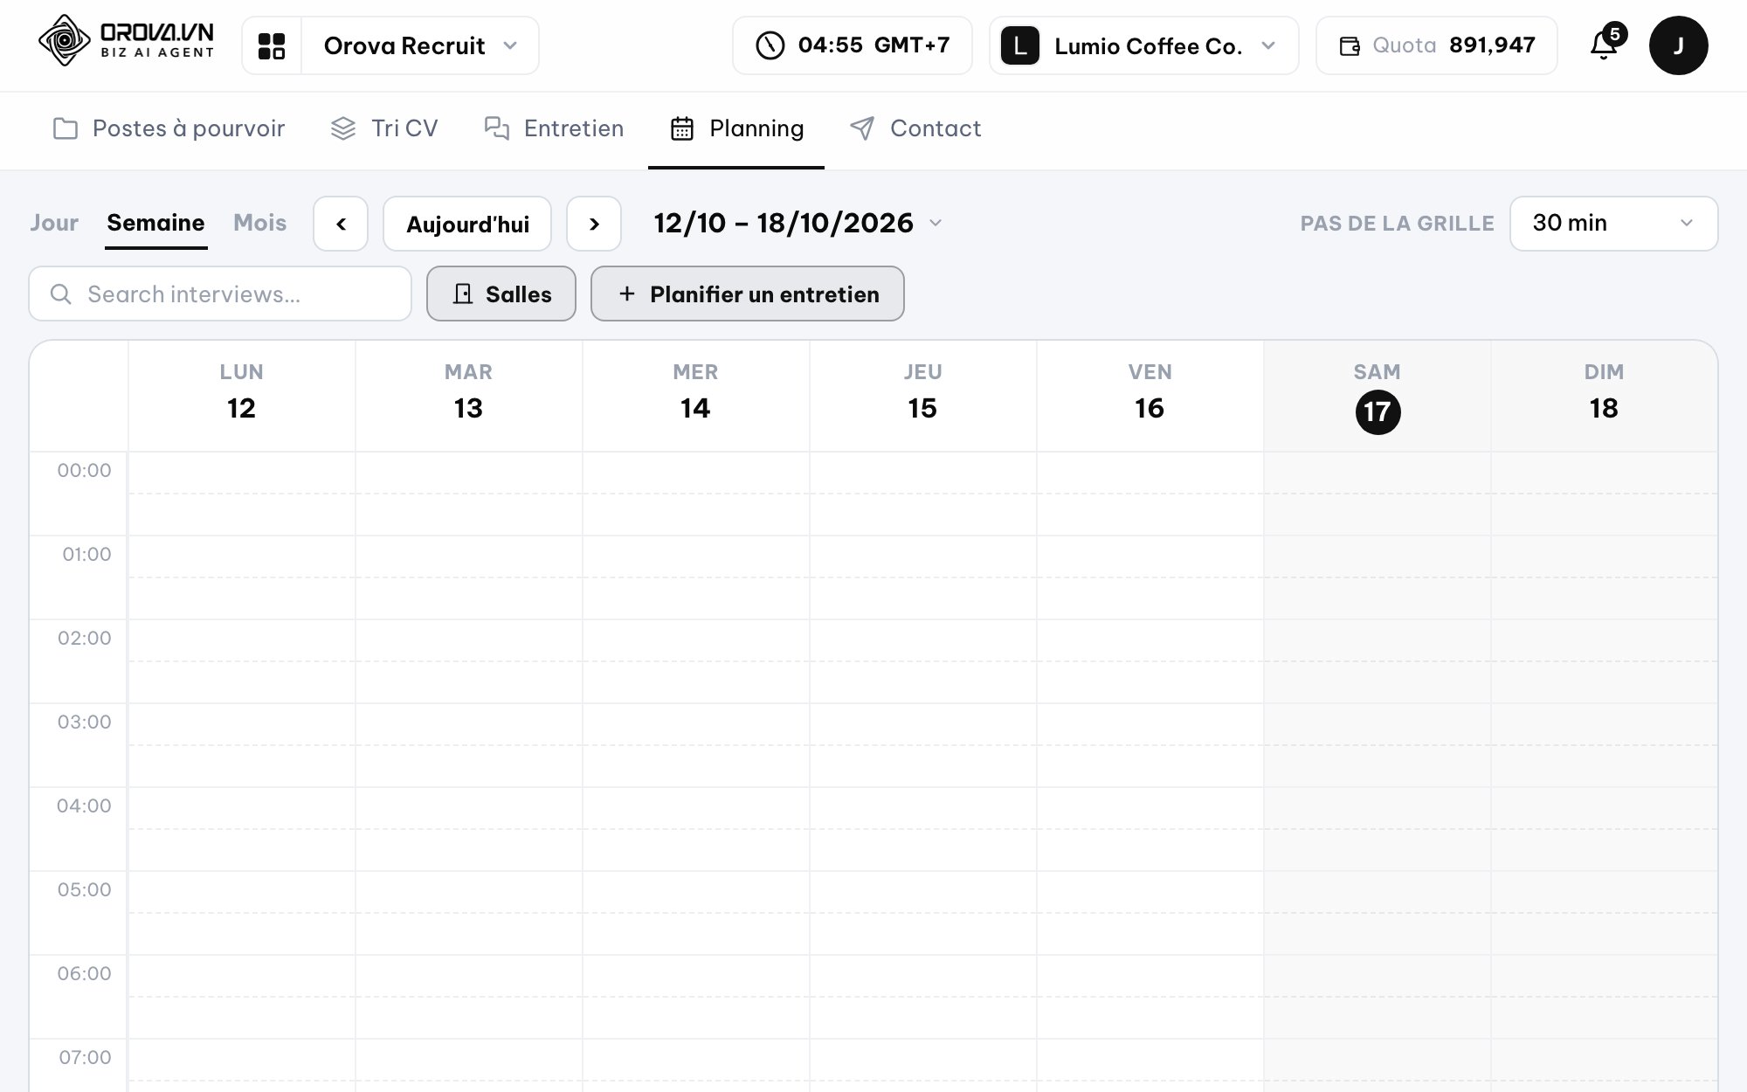Image resolution: width=1747 pixels, height=1092 pixels.
Task: Click the Quota wallet icon
Action: click(1350, 46)
